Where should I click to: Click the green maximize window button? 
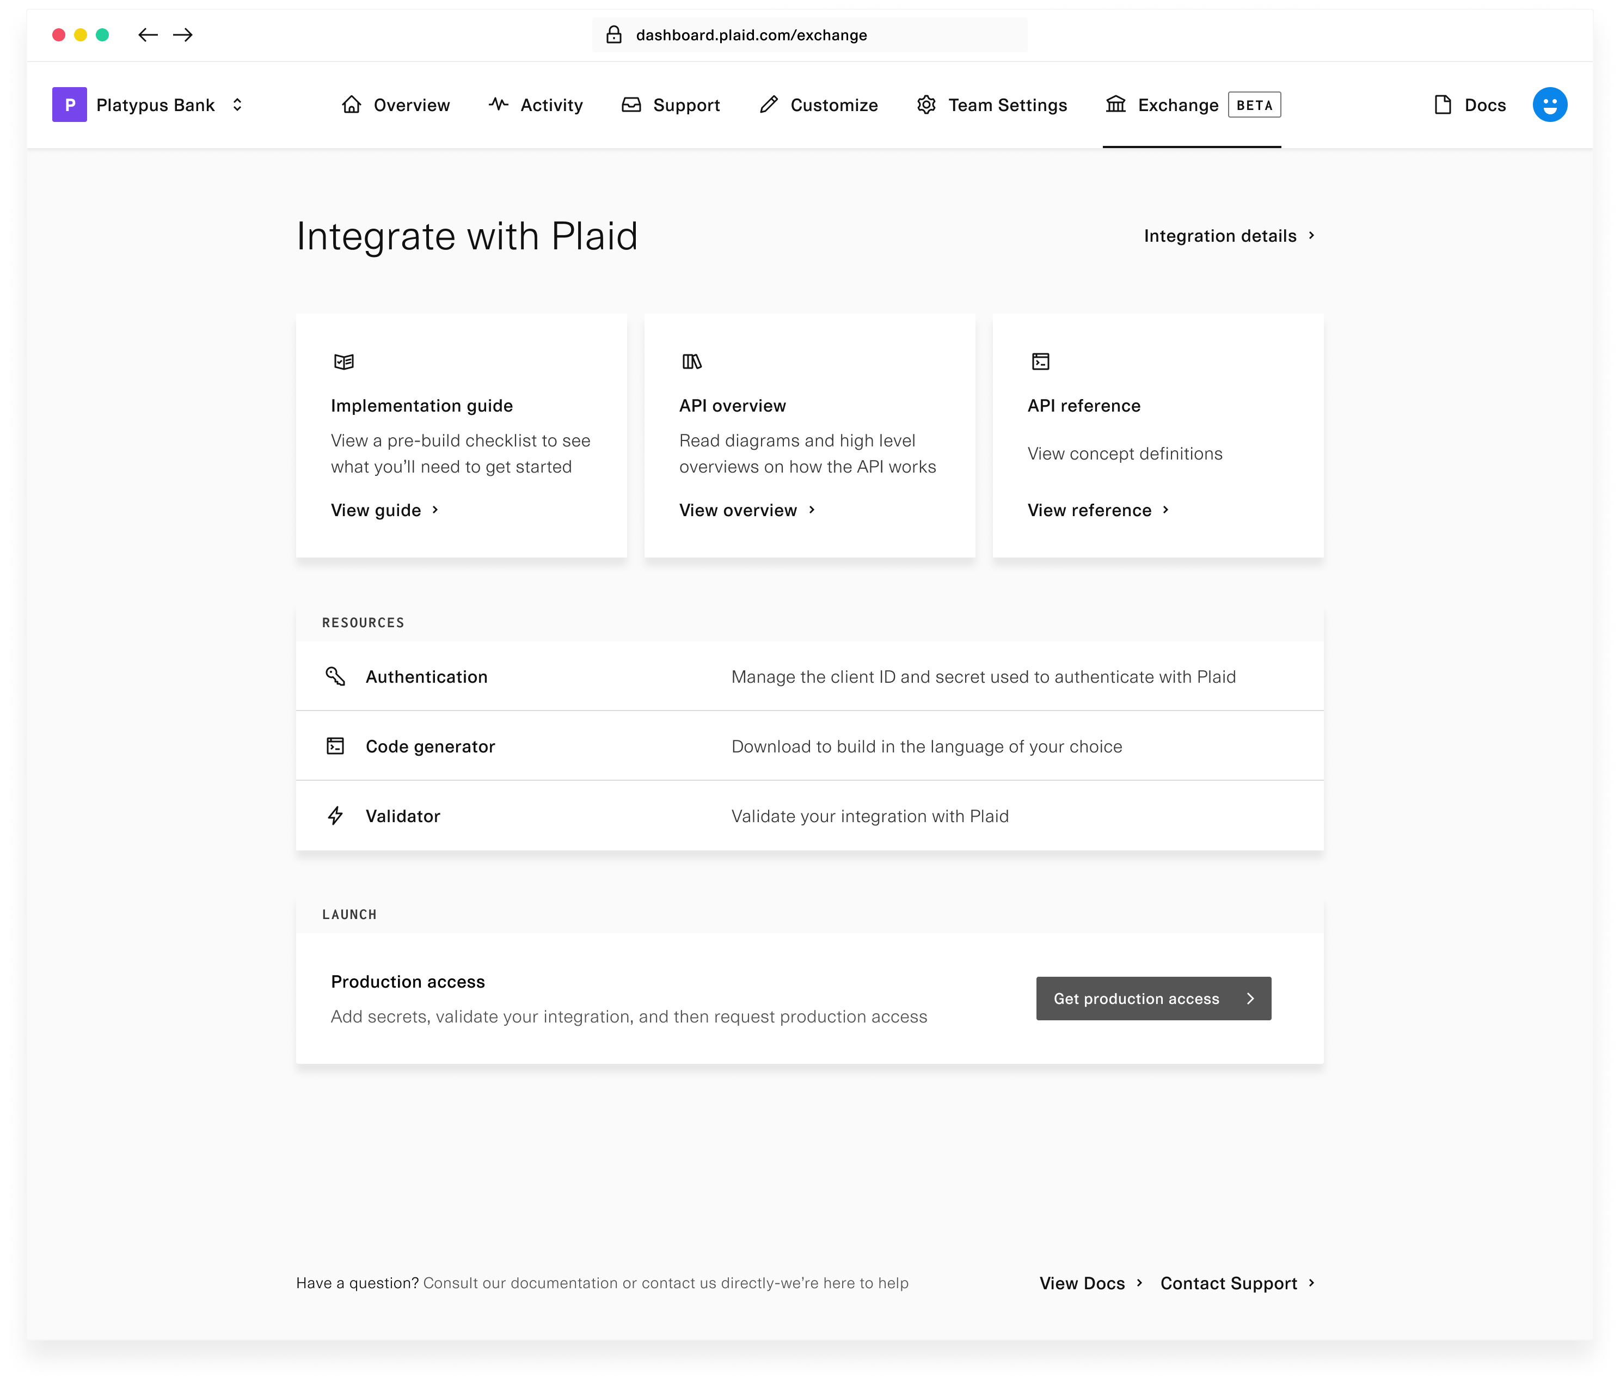coord(102,34)
